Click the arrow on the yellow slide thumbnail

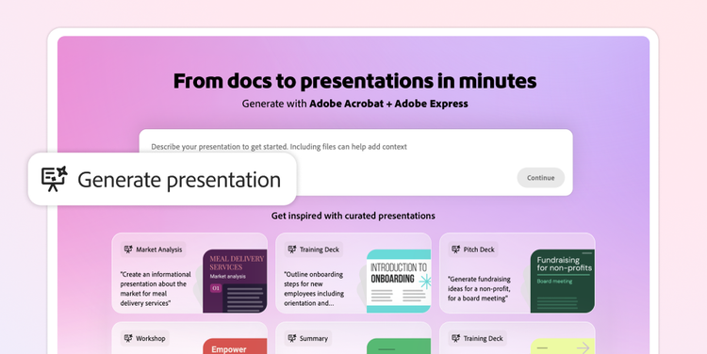pos(583,347)
